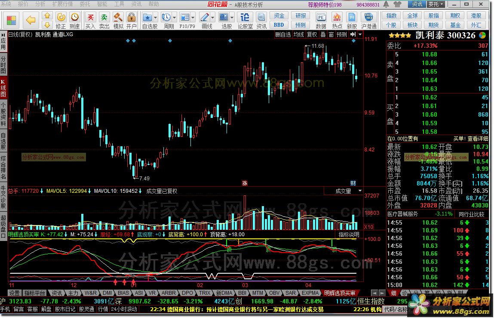Viewport: 494px width, 318px height.
Task: Open the 论股堂 forum icon
Action: (x=245, y=17)
